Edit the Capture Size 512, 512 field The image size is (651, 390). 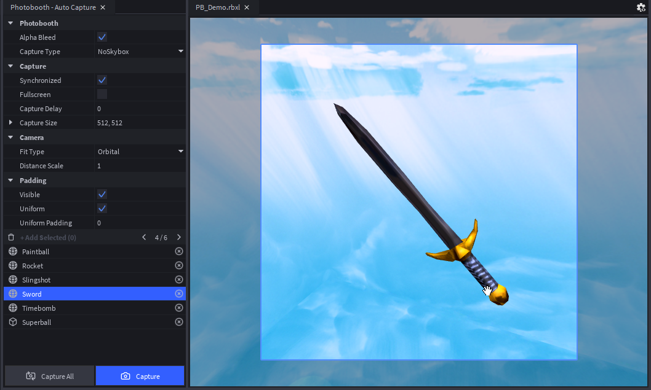[140, 123]
